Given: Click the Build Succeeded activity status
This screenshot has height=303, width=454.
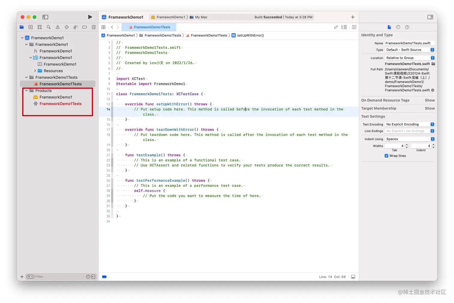Looking at the screenshot, I should (283, 17).
